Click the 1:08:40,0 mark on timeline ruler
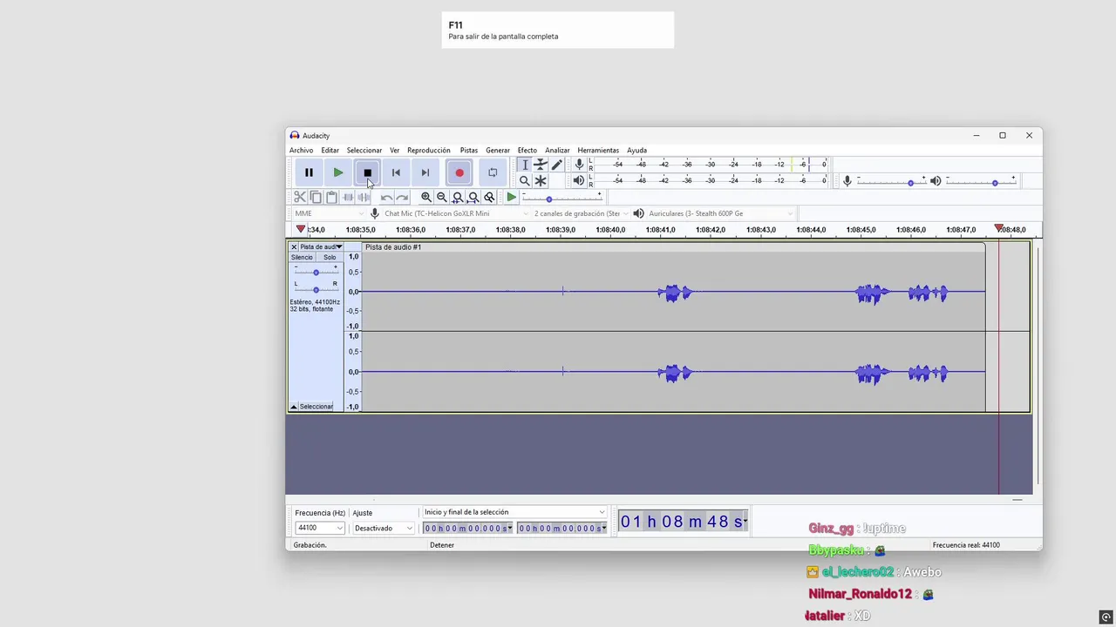This screenshot has width=1116, height=627. [610, 230]
